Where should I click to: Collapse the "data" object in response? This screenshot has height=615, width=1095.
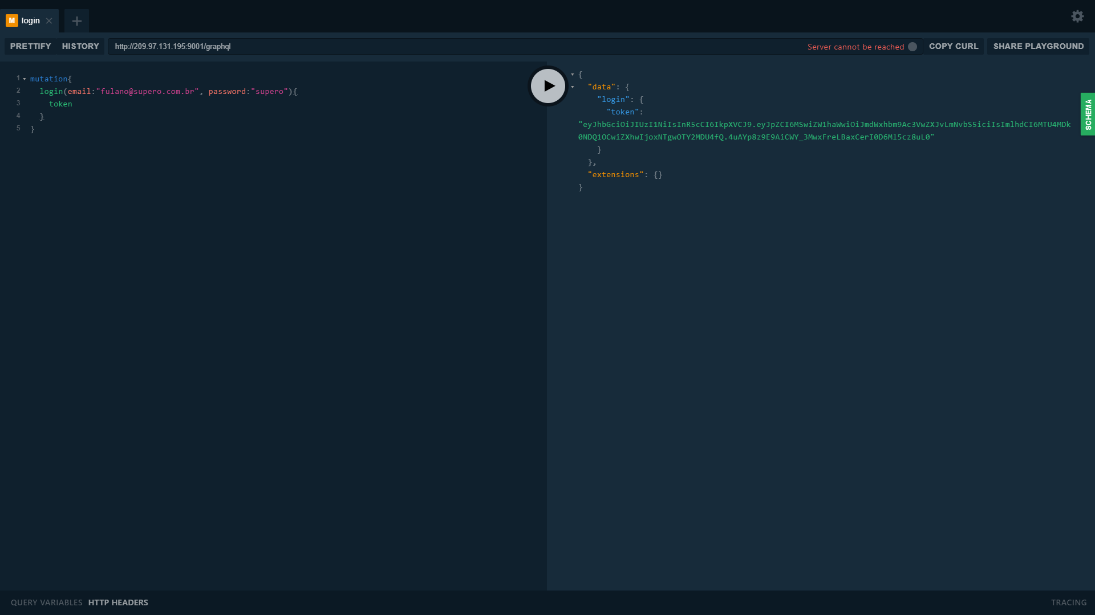coord(573,87)
